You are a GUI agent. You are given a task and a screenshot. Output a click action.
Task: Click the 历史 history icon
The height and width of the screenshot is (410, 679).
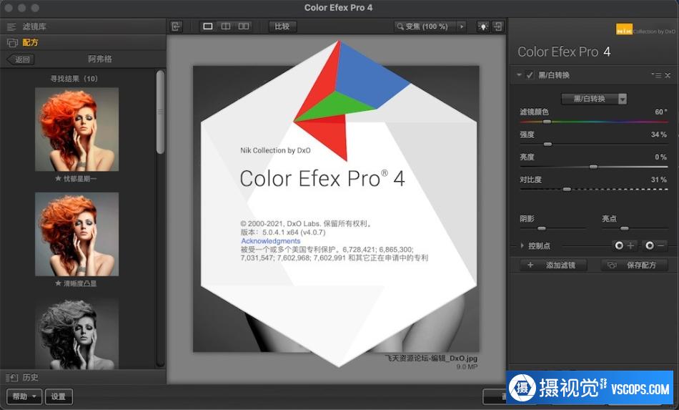pos(11,378)
